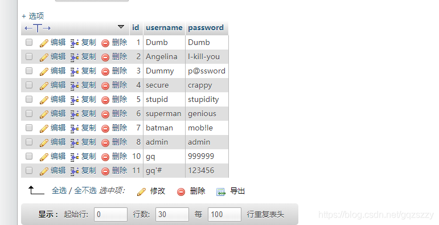
Task: Enable the checkbox for gq'# row
Action: click(x=29, y=170)
